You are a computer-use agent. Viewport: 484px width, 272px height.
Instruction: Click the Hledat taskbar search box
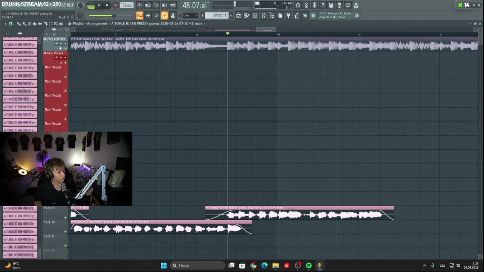[x=198, y=266]
